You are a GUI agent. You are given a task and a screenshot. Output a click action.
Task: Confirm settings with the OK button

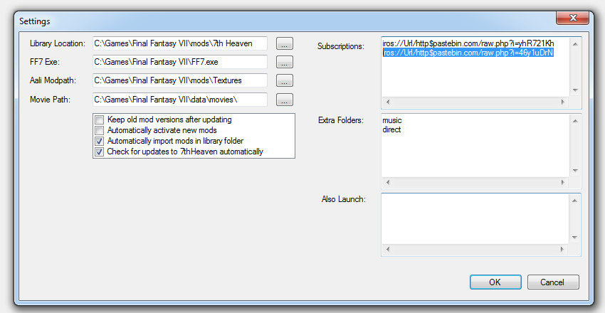click(495, 282)
